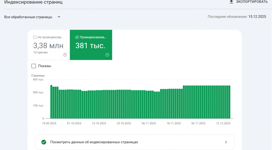The width and height of the screenshot is (272, 150).
Task: Enable the 'Показы' checkbox
Action: click(34, 66)
